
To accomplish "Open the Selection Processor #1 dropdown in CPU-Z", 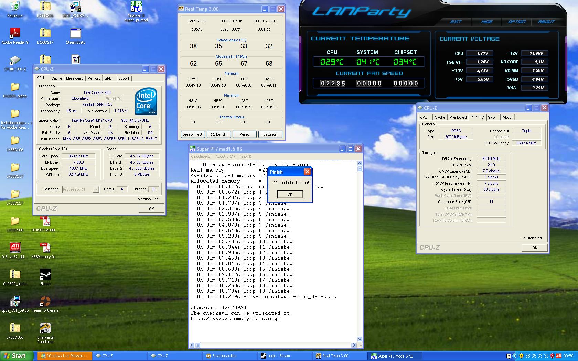I will click(81, 189).
